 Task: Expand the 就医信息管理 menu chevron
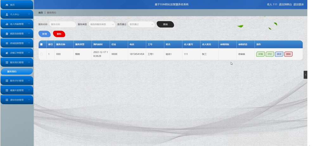pos(29,34)
